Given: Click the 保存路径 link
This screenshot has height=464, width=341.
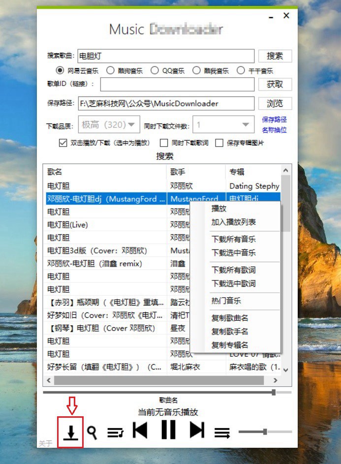Looking at the screenshot, I should (274, 120).
